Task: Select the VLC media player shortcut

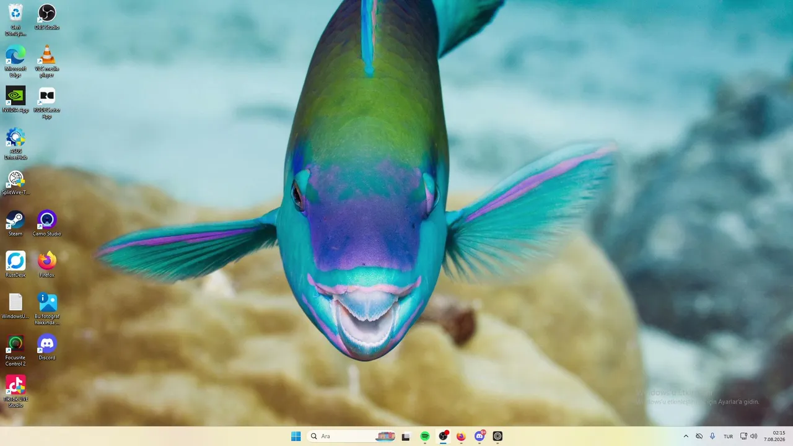Action: 47,61
